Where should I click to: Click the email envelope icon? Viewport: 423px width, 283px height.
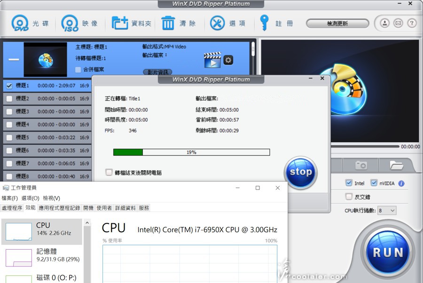pos(398,23)
